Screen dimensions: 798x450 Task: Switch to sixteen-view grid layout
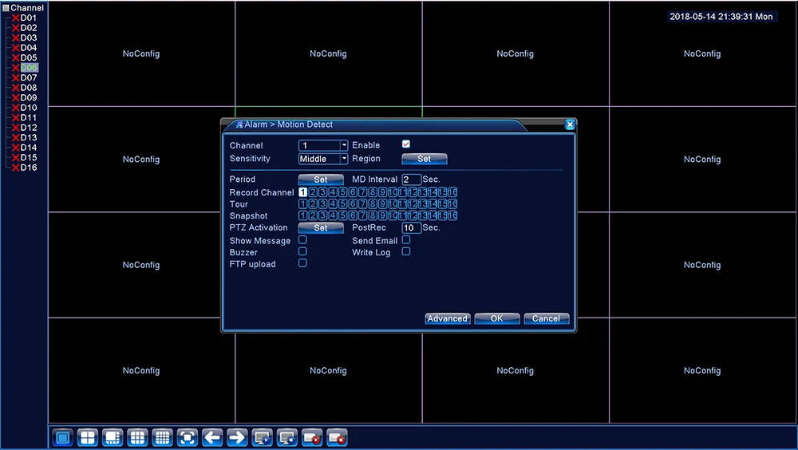click(162, 437)
